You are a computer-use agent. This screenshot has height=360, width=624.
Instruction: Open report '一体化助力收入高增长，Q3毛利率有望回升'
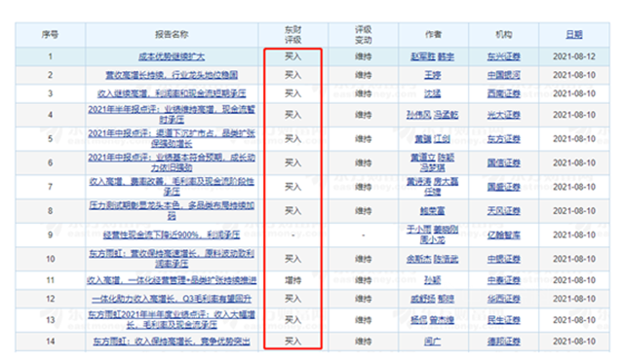click(x=172, y=299)
